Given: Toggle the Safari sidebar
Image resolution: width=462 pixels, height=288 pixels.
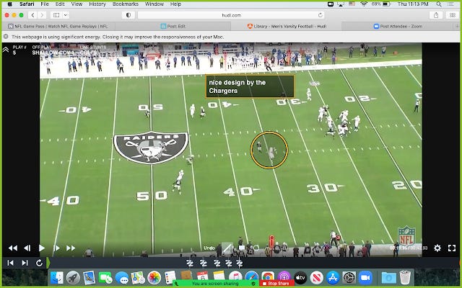Looking at the screenshot, I should (56, 15).
